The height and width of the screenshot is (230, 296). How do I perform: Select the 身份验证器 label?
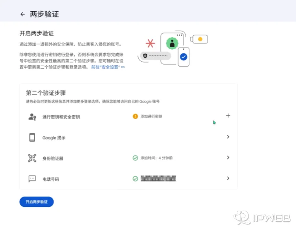53,158
